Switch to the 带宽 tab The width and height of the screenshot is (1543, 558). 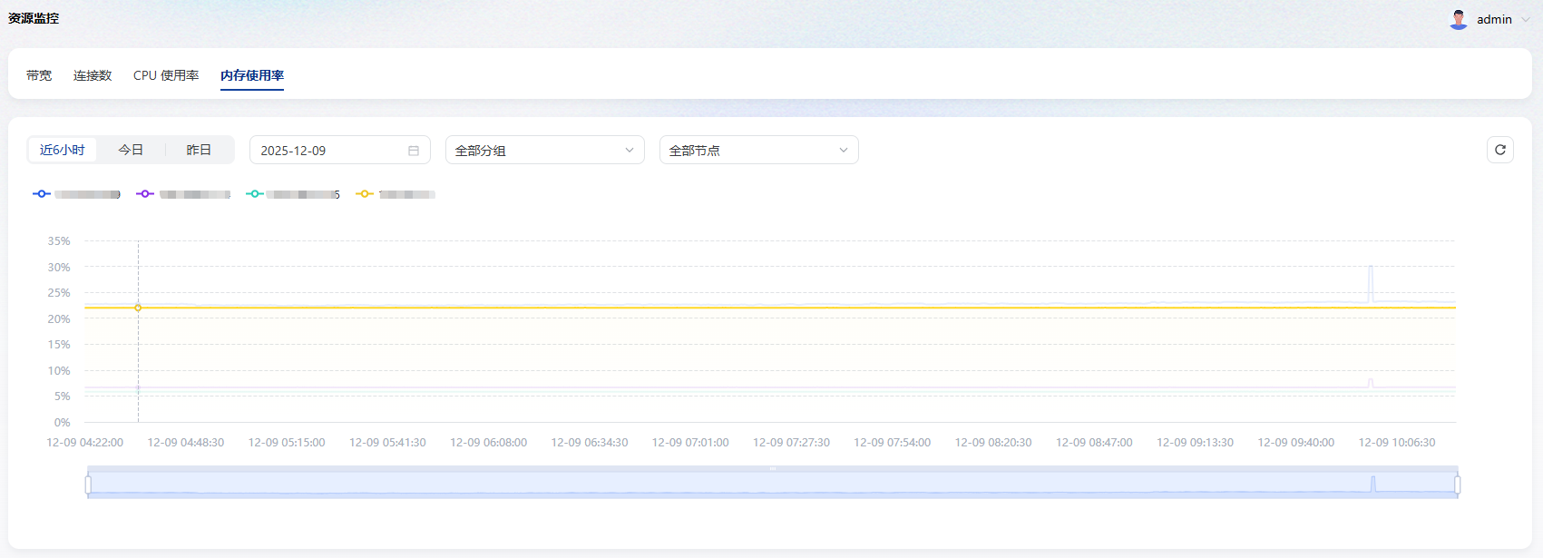[x=39, y=75]
